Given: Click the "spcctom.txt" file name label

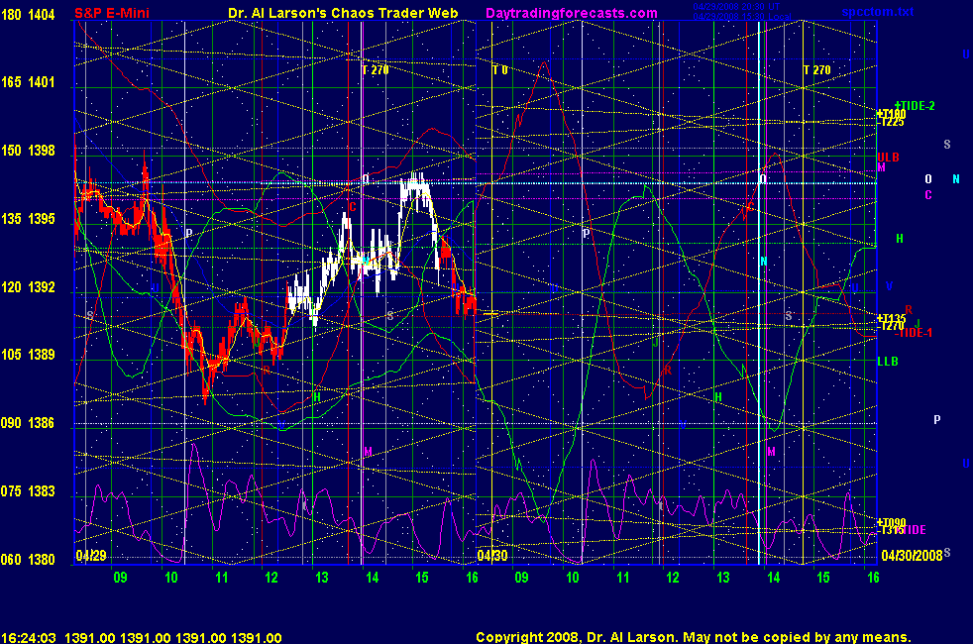Looking at the screenshot, I should point(878,12).
